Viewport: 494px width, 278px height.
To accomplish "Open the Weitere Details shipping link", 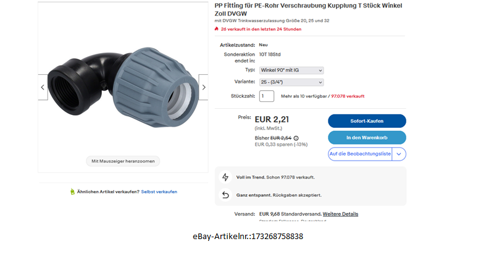I will (340, 214).
